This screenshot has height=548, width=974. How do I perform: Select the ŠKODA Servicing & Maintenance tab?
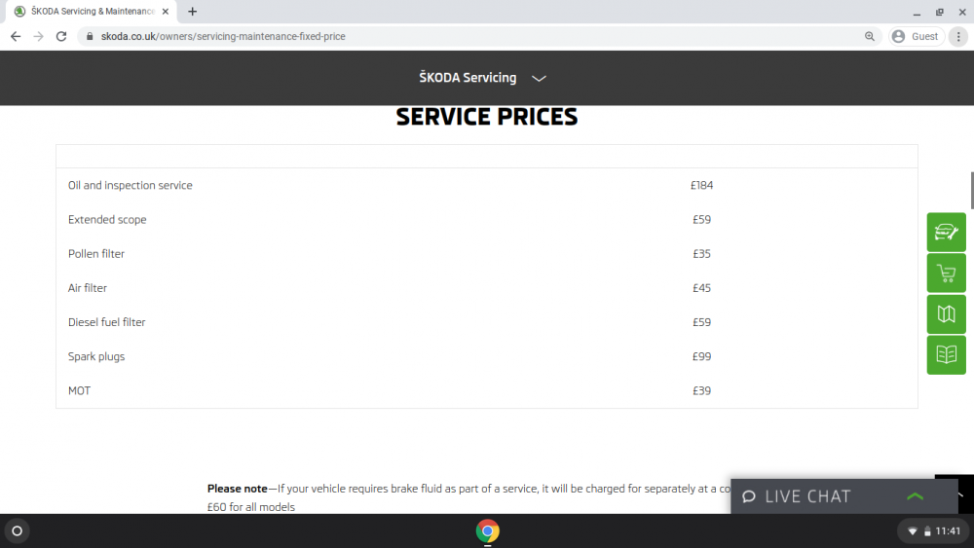tap(92, 11)
